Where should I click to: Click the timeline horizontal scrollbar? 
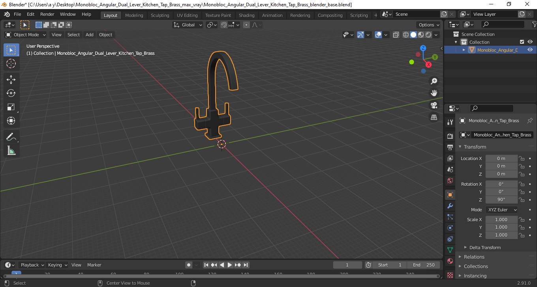(221, 276)
